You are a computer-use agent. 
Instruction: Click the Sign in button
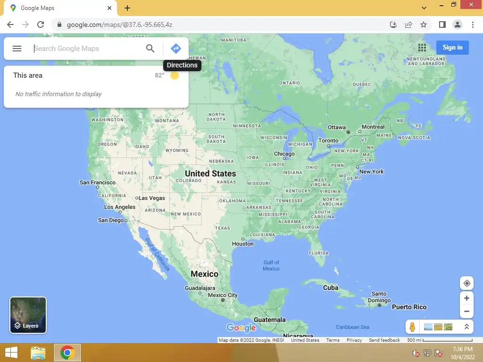pyautogui.click(x=452, y=48)
